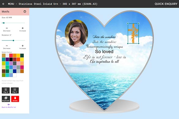The width and height of the screenshot is (179, 119).
Task: Go back using the top-left arrow
Action: click(3, 4)
